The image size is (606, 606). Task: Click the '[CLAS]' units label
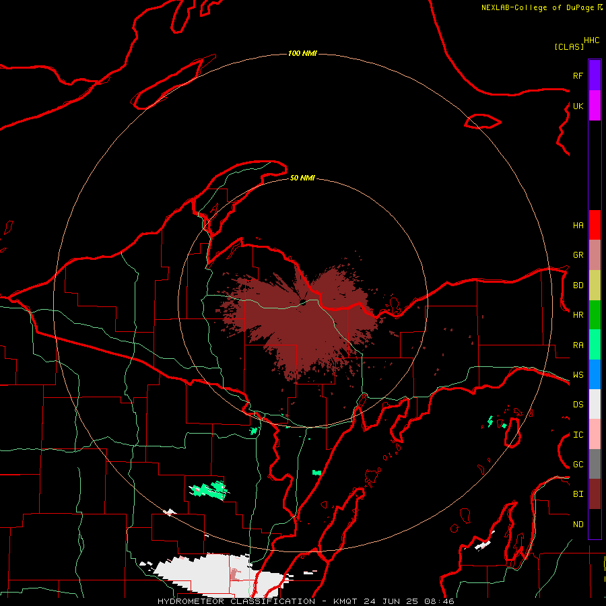point(569,47)
